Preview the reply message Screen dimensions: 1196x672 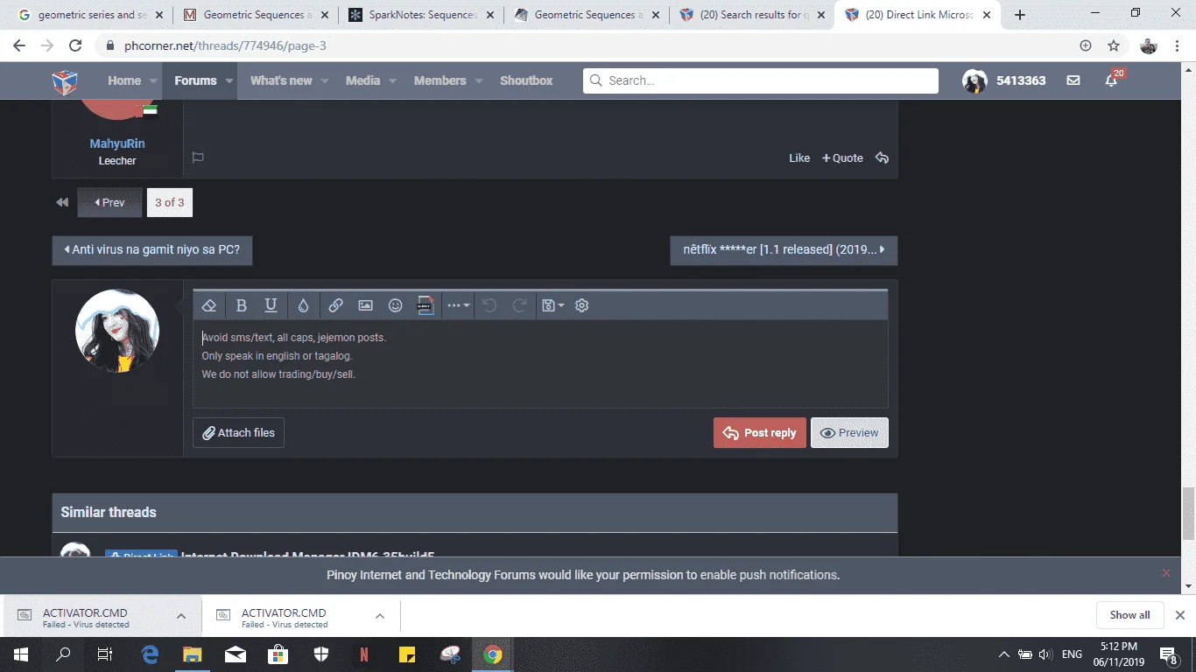[849, 432]
